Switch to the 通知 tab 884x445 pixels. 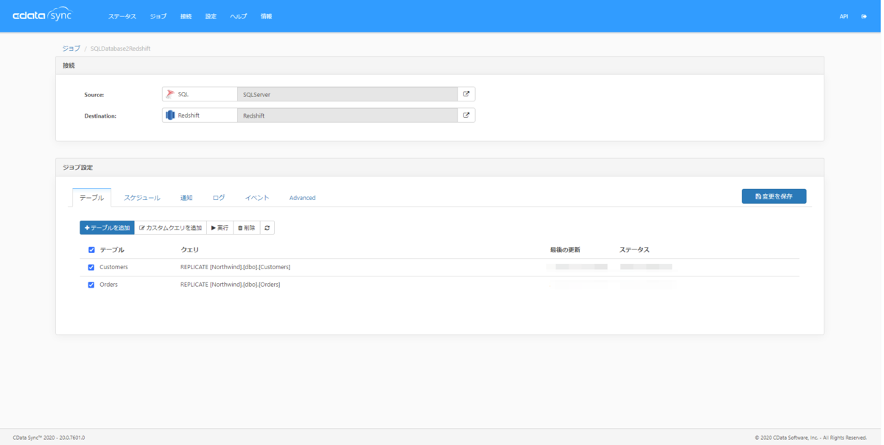(186, 198)
